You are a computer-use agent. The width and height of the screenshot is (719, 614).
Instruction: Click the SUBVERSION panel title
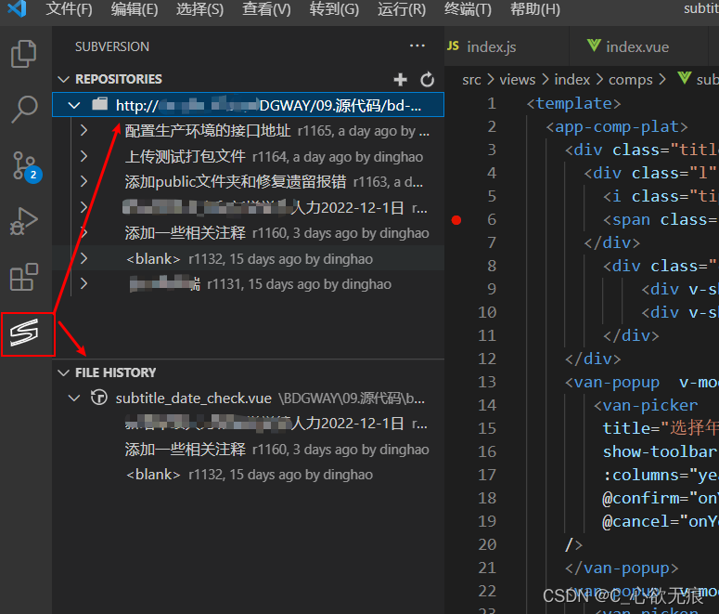(112, 46)
